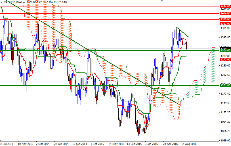Click the 1287.80 price axis value
Screen dimensions: 231x146
225,56
